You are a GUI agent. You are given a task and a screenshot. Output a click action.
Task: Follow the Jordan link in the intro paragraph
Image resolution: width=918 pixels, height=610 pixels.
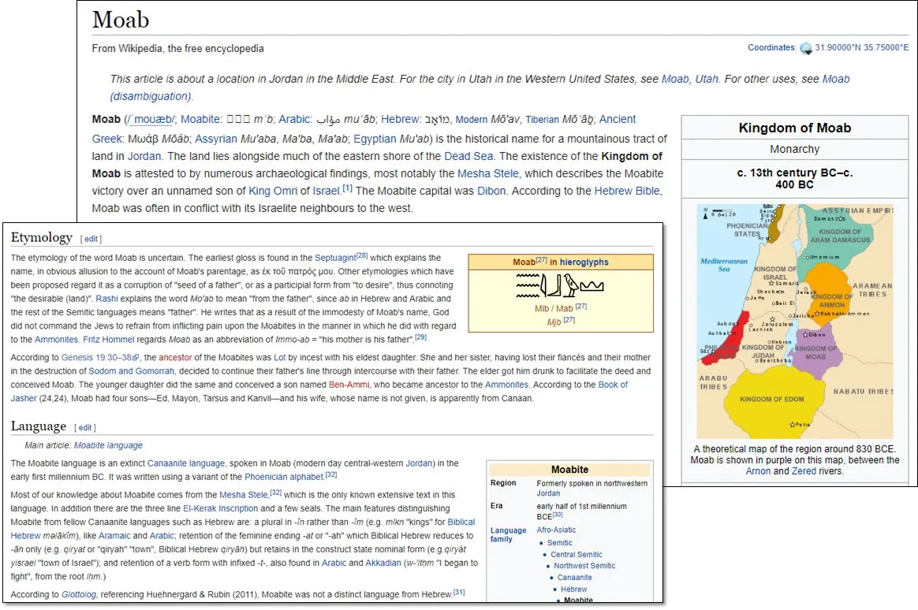tap(144, 156)
